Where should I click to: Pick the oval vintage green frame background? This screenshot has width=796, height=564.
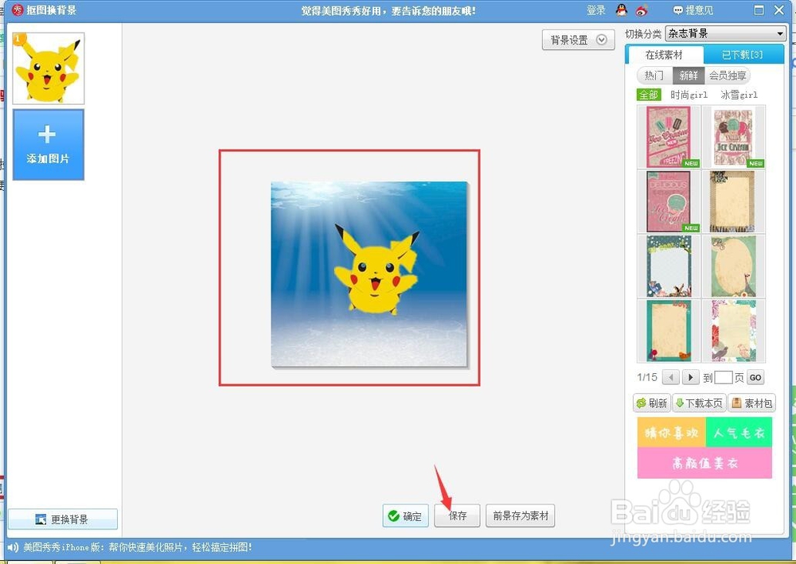(x=734, y=266)
